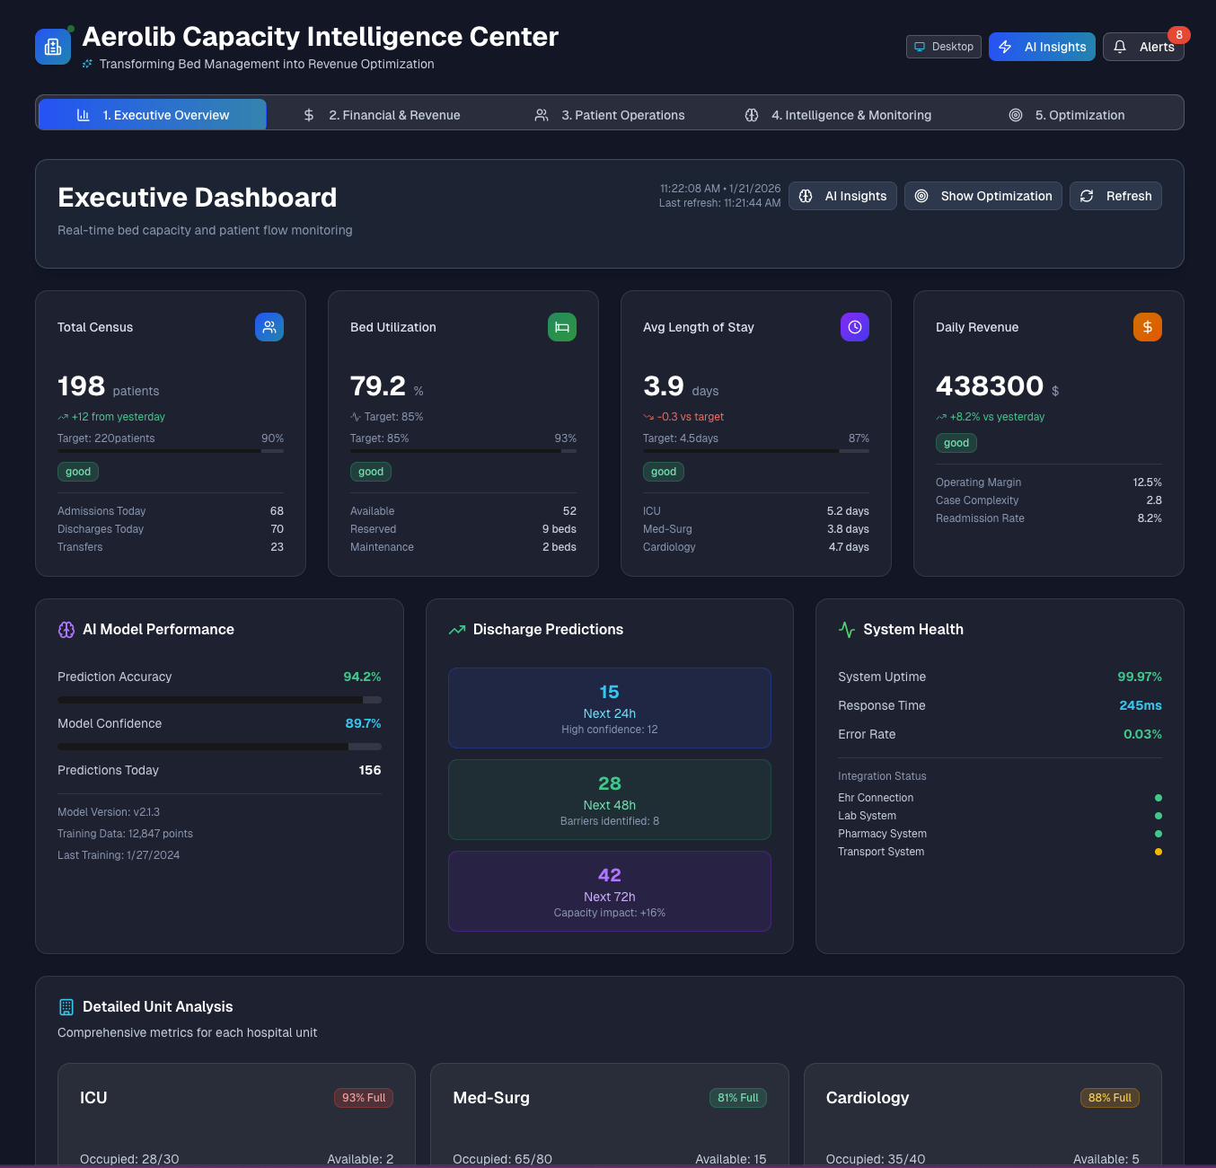This screenshot has height=1168, width=1216.
Task: Click the Prediction Accuracy progress bar
Action: pos(219,699)
